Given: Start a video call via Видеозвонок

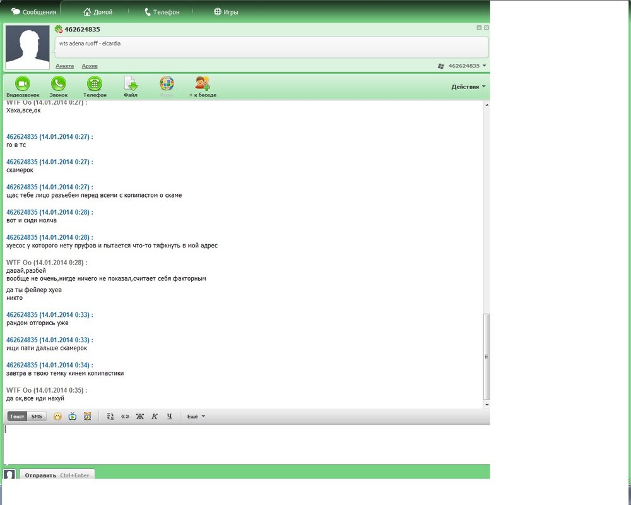Looking at the screenshot, I should (22, 85).
